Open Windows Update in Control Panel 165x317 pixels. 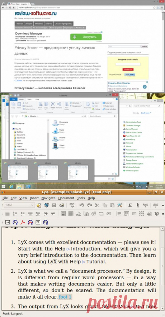[x=132, y=171]
